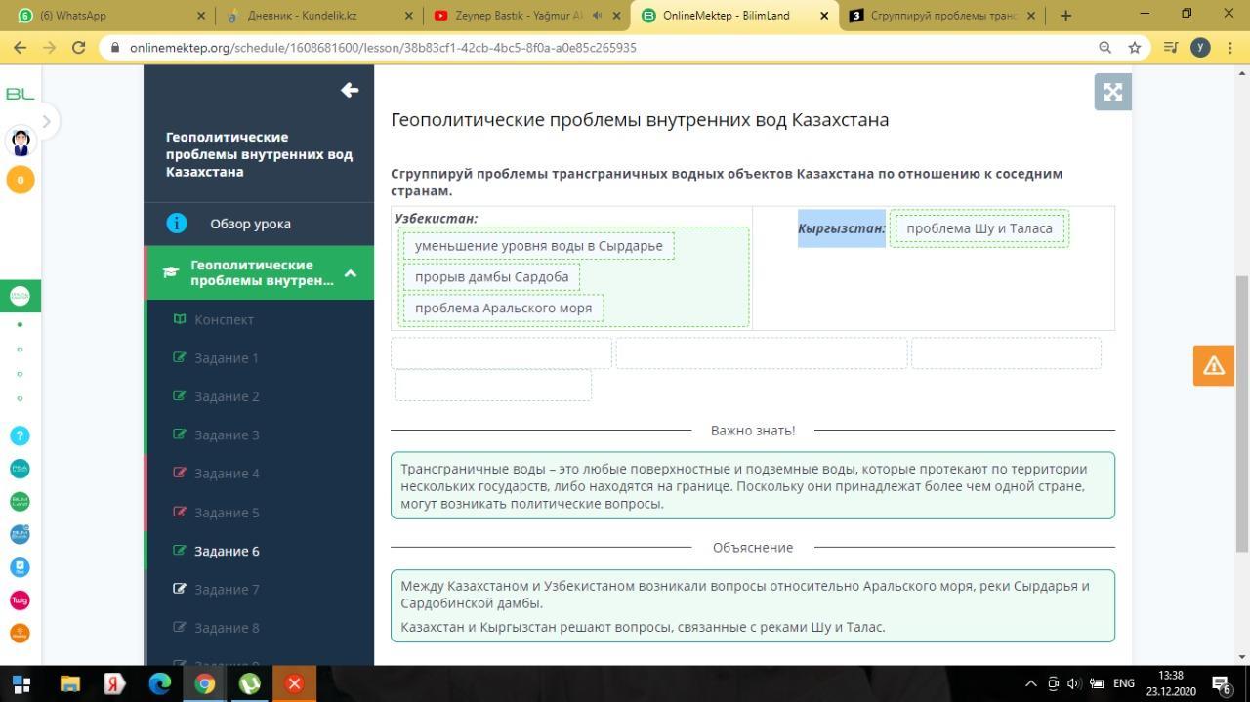The image size is (1250, 702).
Task: Open File Explorer from taskbar
Action: 70,683
